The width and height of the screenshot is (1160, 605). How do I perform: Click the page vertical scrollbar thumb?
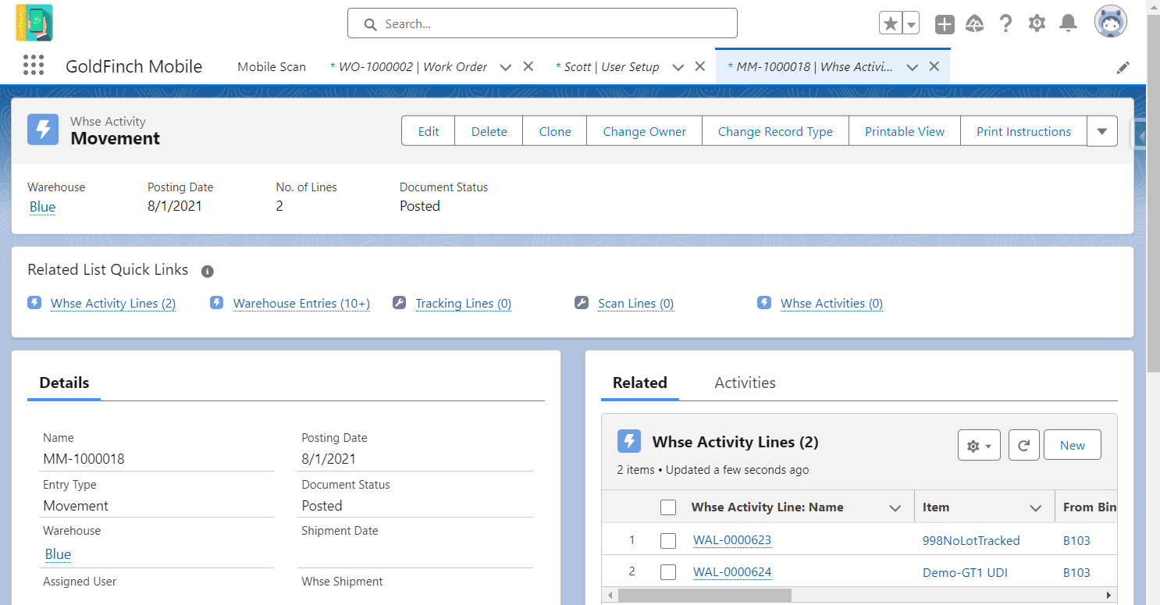[x=1153, y=193]
